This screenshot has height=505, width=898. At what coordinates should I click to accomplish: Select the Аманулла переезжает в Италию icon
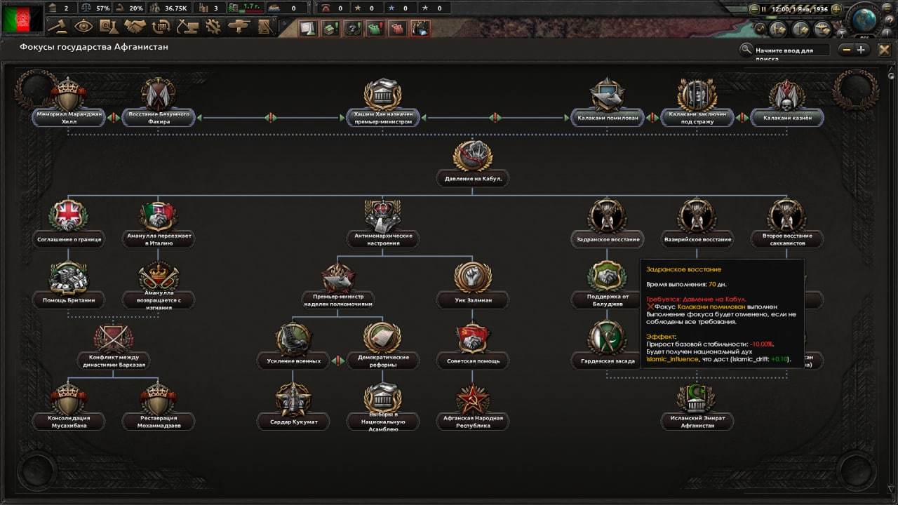tap(159, 217)
